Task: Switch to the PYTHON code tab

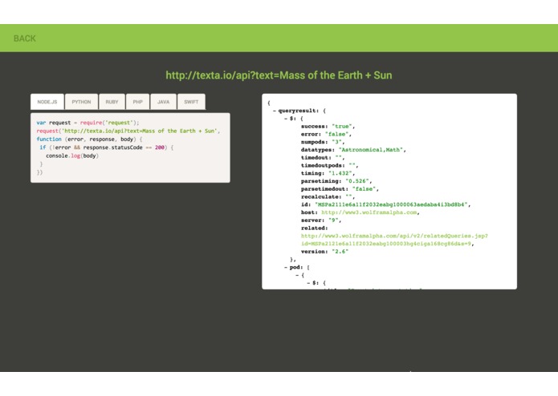Action: [x=81, y=102]
